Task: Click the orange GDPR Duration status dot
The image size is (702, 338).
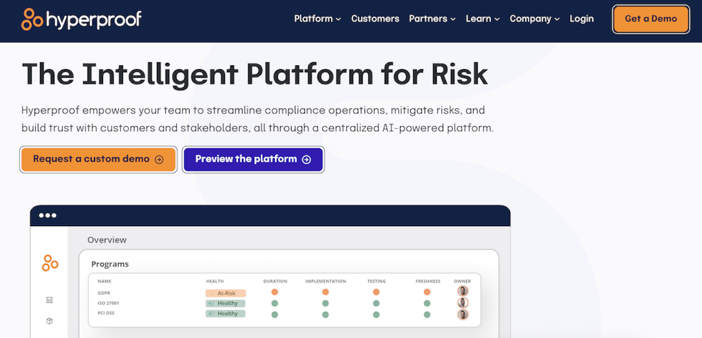Action: (275, 292)
